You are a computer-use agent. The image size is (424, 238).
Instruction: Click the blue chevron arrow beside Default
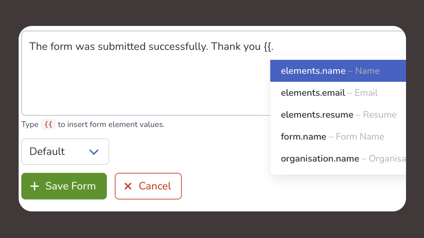click(94, 152)
